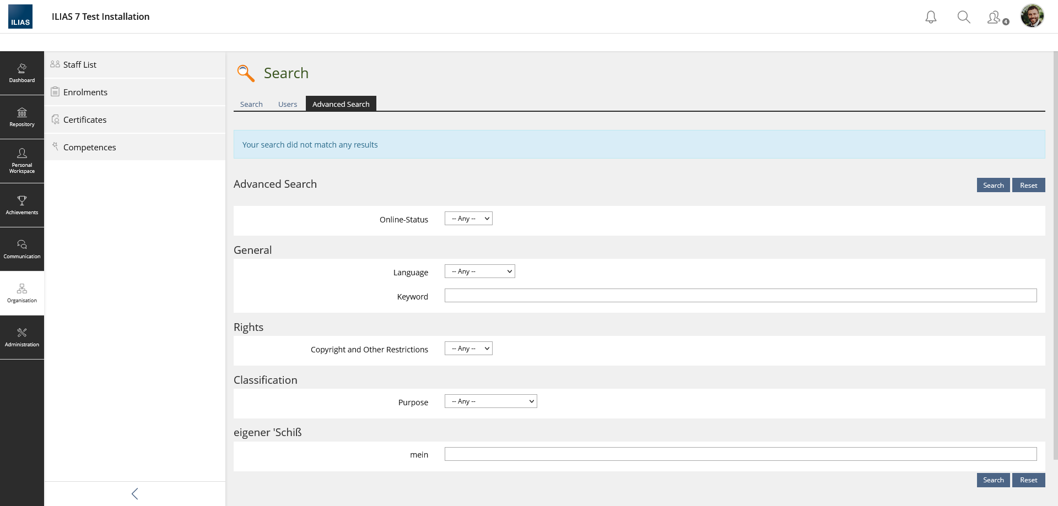Open Administration tools menu
1058x506 pixels.
point(22,337)
